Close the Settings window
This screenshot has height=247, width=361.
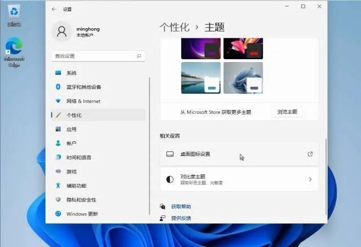pos(319,6)
